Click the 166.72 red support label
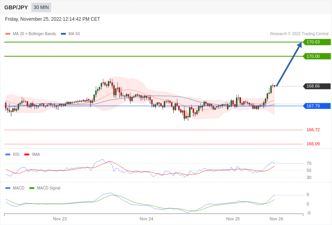The image size is (332, 225). [x=313, y=130]
